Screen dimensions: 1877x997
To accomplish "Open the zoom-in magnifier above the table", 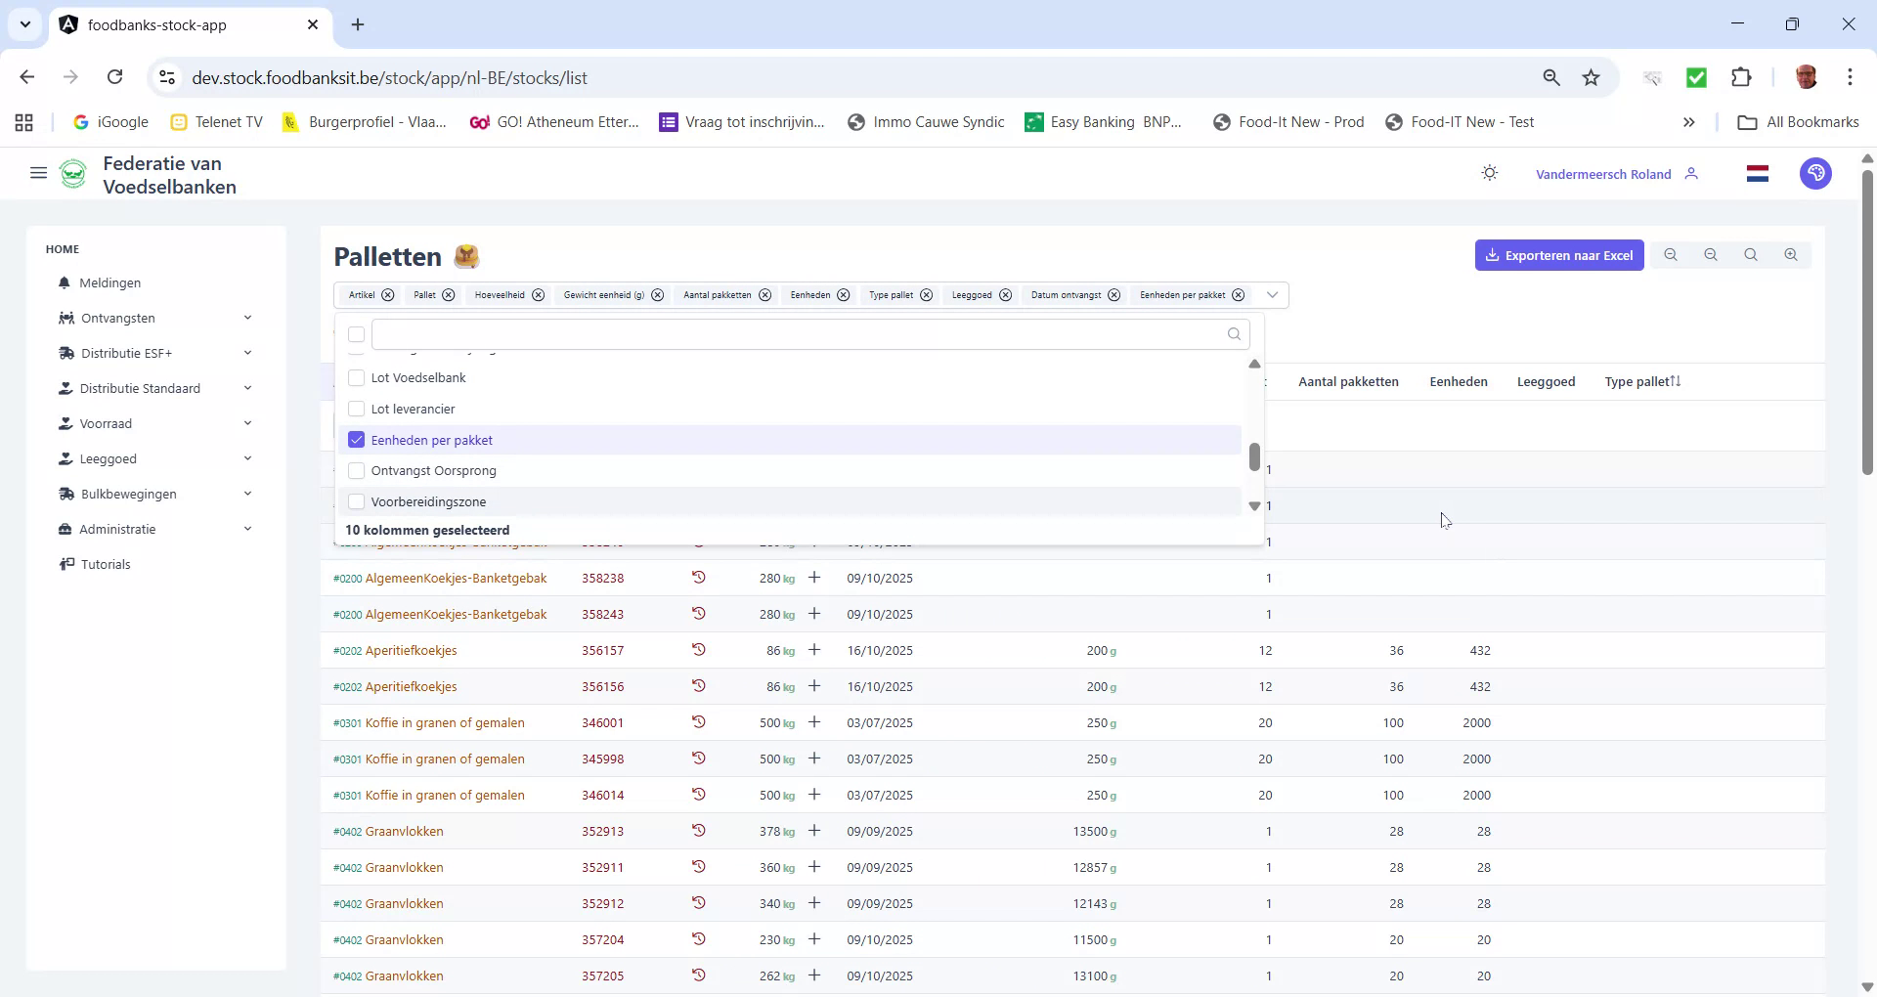I will click(x=1791, y=254).
